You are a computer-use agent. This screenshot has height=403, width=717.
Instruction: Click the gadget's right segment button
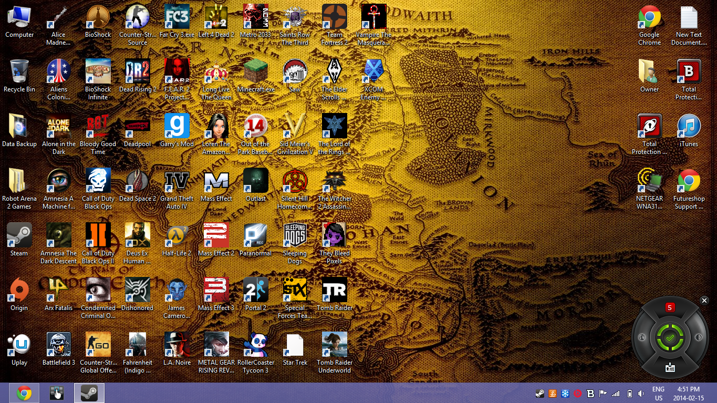[699, 337]
